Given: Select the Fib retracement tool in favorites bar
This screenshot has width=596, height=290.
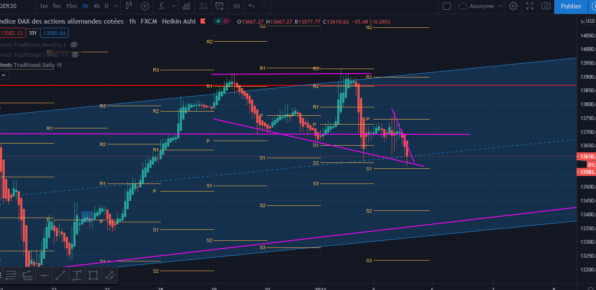Looking at the screenshot, I should click(11, 276).
